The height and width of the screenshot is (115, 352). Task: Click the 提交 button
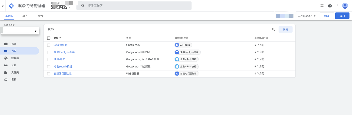coord(342,16)
